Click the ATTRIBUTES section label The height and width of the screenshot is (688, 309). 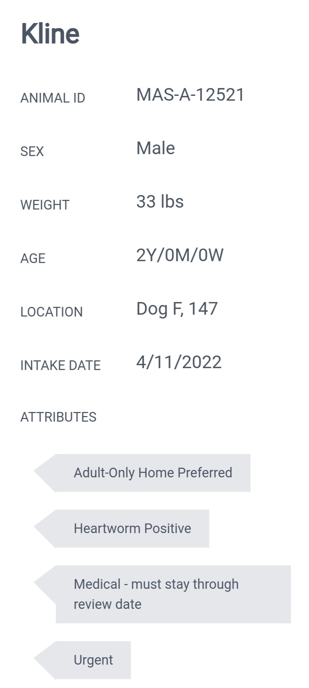58,417
